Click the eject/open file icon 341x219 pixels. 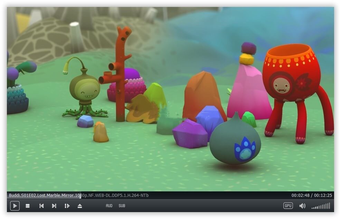click(80, 206)
